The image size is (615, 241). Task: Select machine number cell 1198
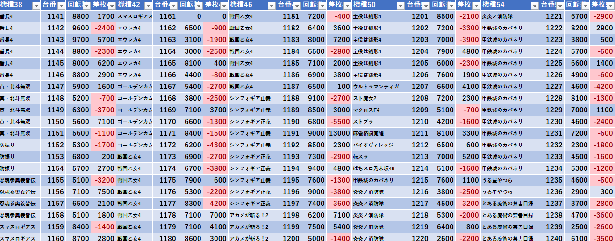point(289,215)
